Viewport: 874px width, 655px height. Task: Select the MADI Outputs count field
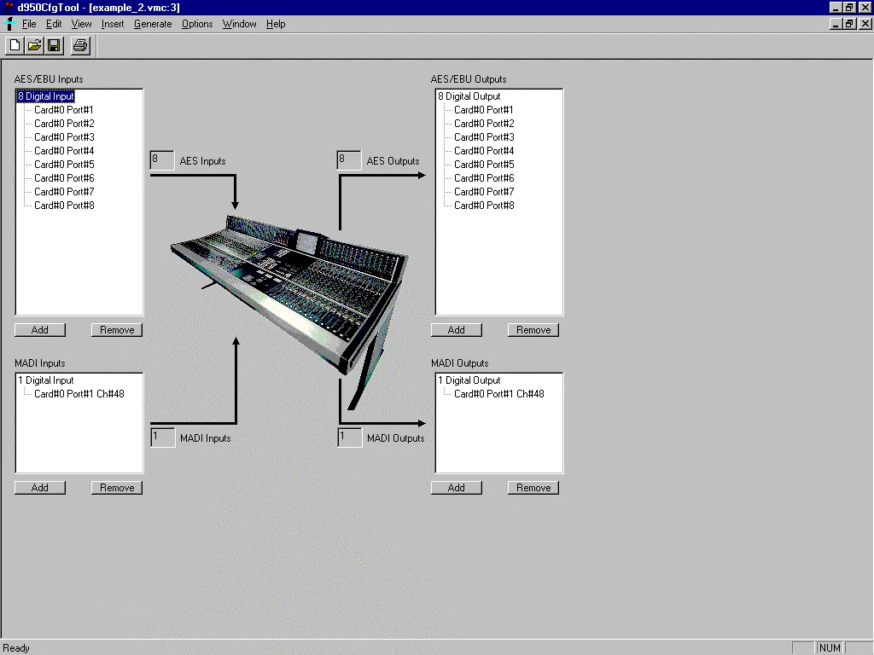coord(349,438)
